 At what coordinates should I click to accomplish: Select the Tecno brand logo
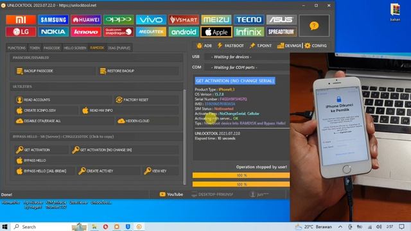[249, 20]
